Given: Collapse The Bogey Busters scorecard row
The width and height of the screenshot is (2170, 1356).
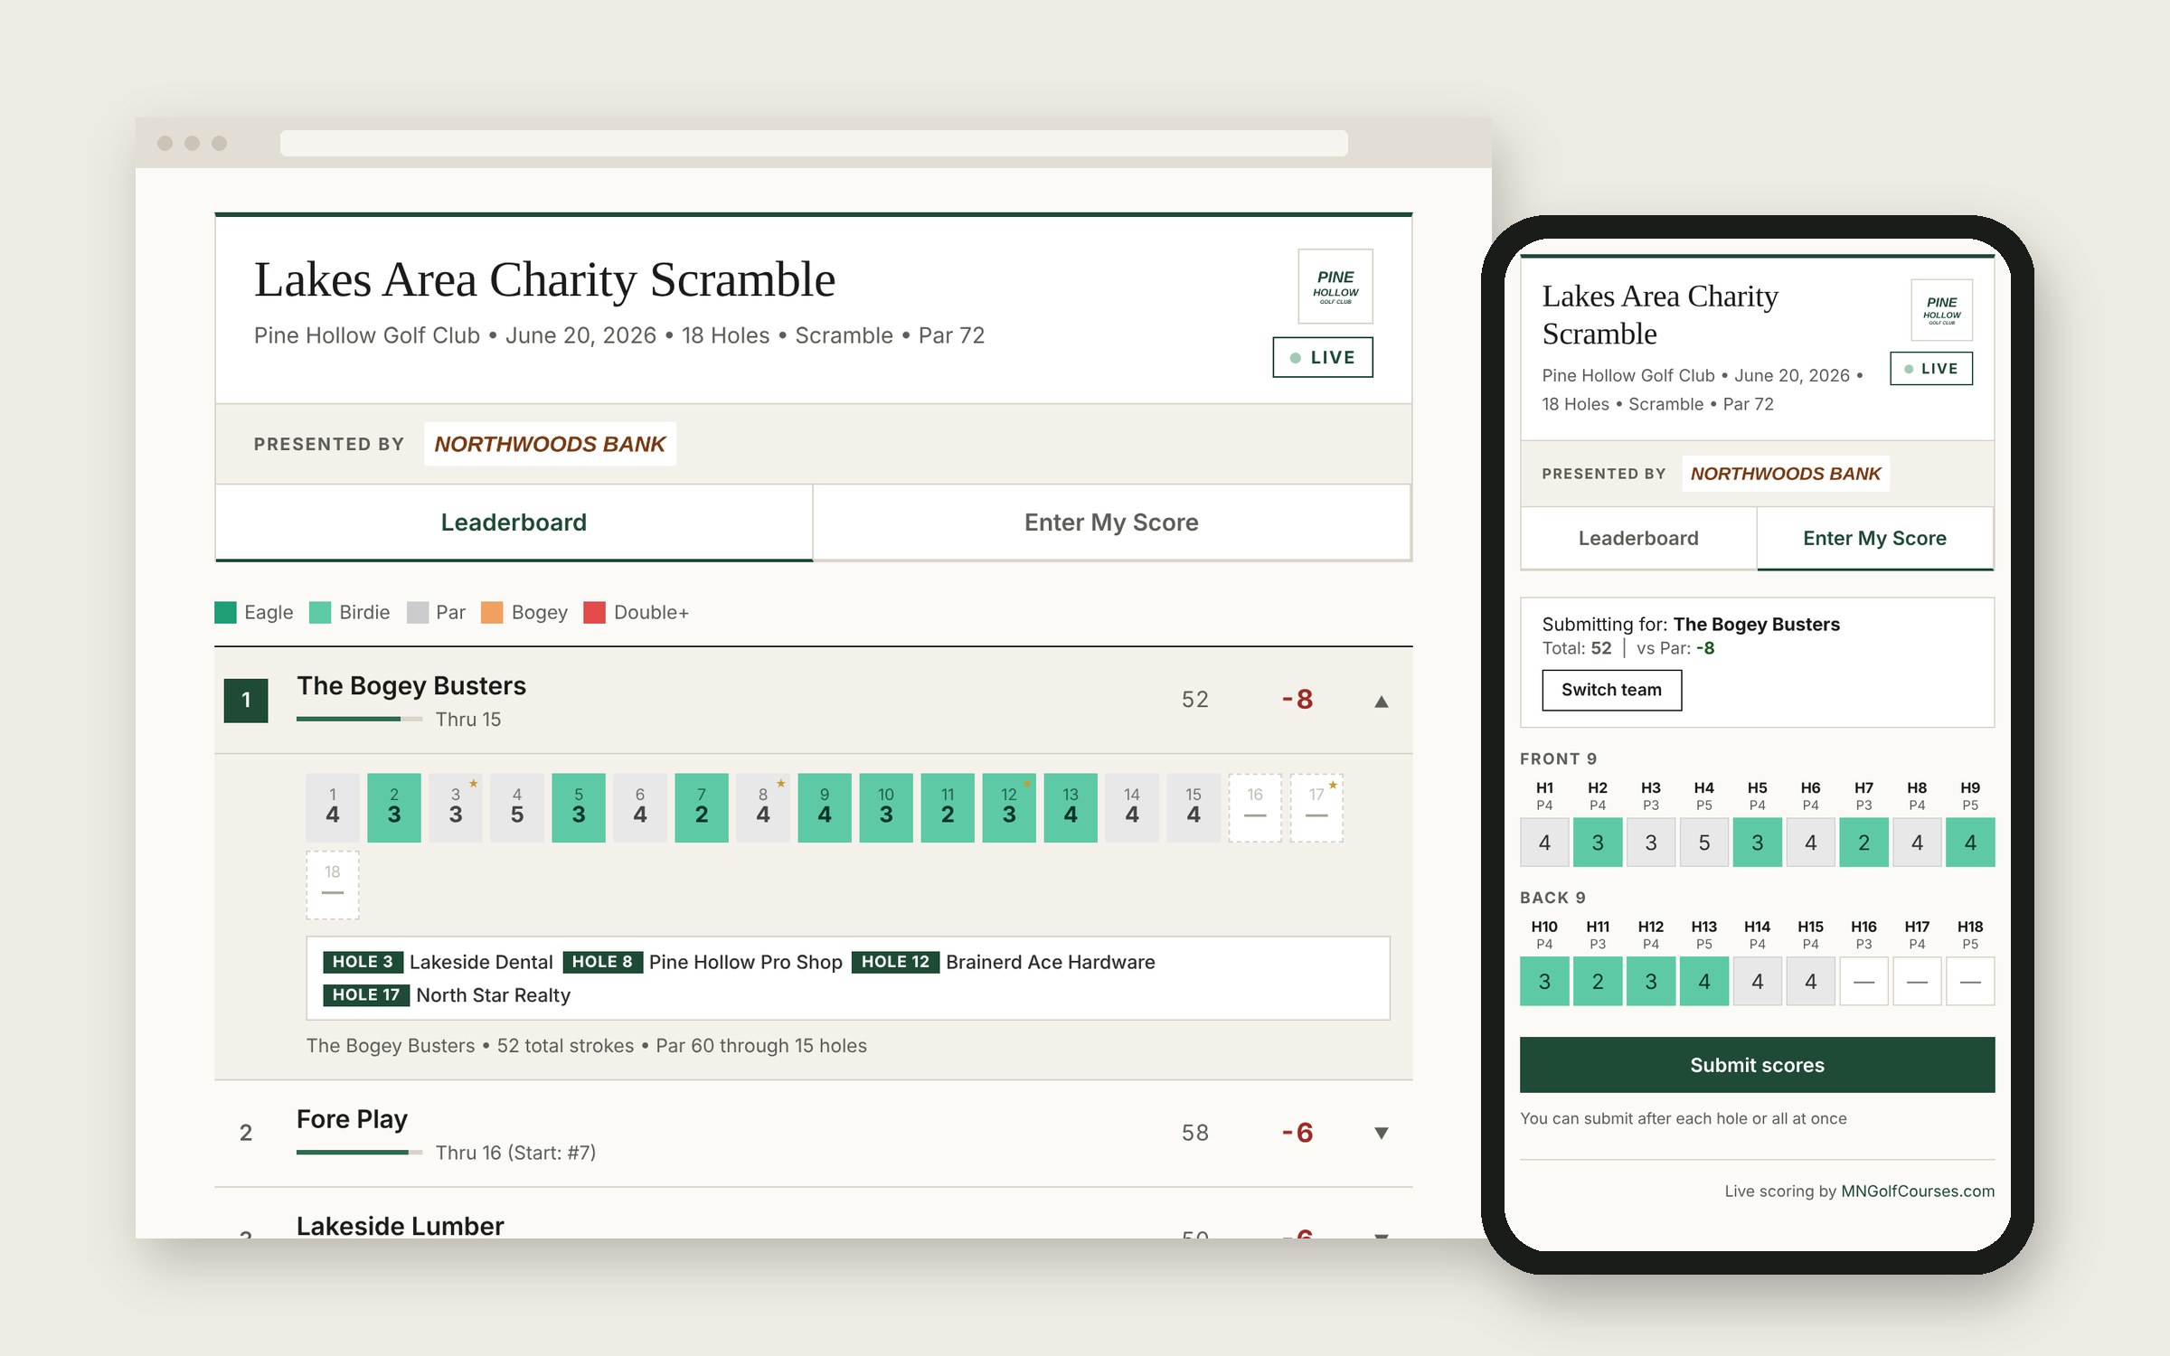Looking at the screenshot, I should [x=1382, y=702].
